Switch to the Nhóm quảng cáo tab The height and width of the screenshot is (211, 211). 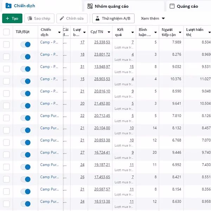pyautogui.click(x=111, y=6)
